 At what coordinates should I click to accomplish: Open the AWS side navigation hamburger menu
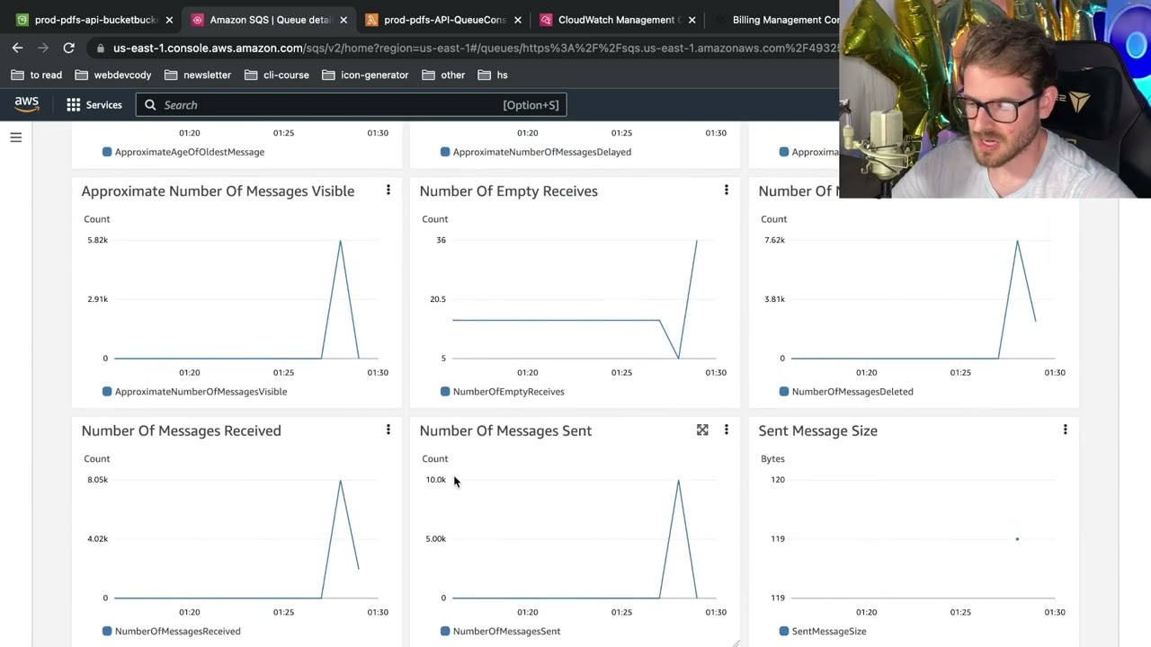point(15,137)
